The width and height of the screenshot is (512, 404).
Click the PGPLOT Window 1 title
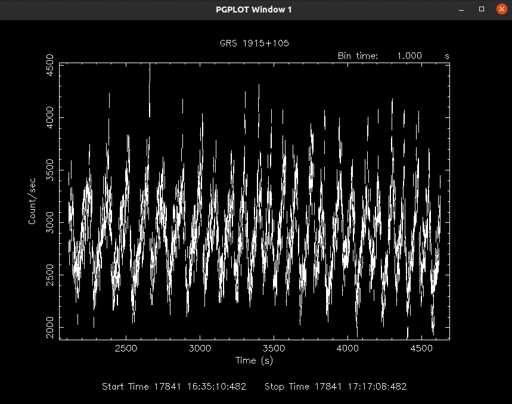pos(254,10)
